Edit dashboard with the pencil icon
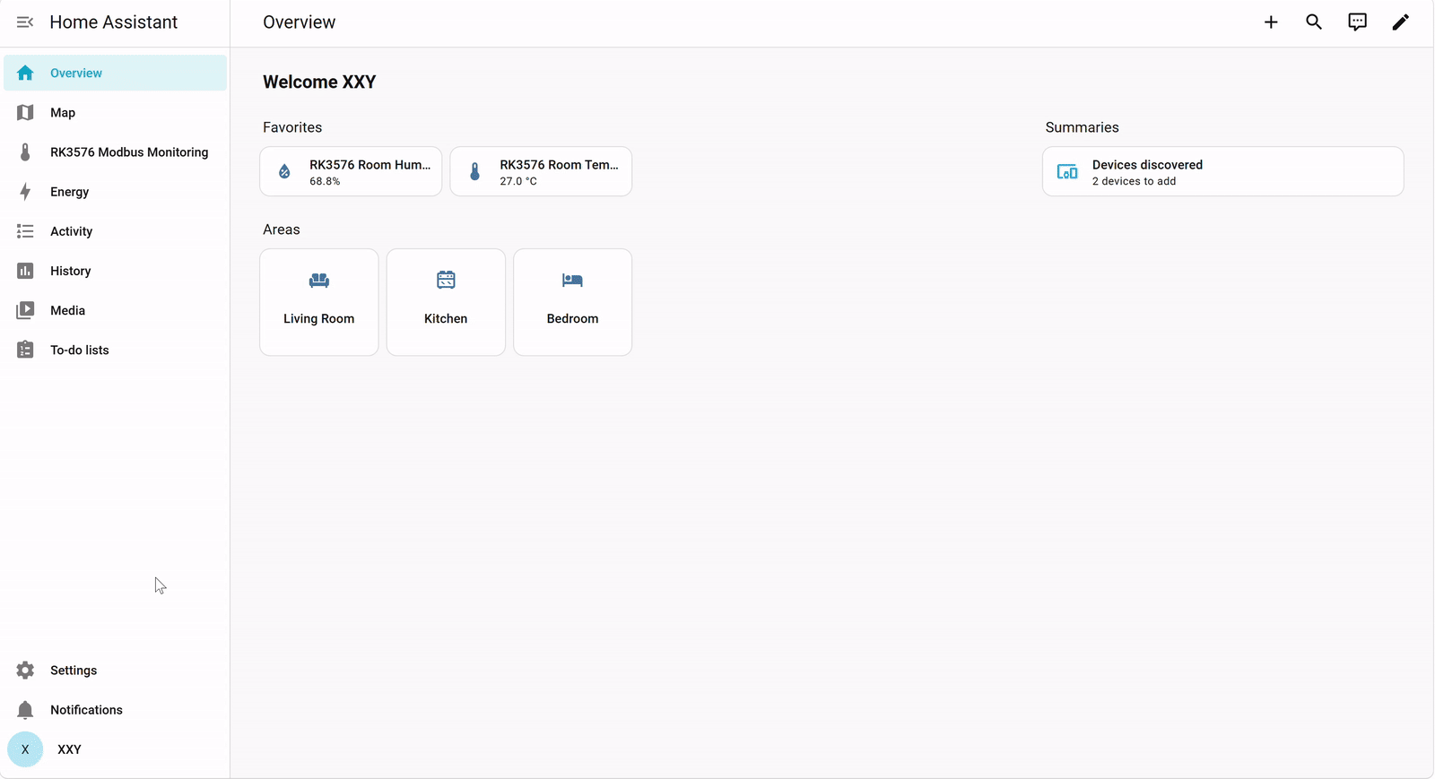Screen dimensions: 1435x779 (1400, 22)
